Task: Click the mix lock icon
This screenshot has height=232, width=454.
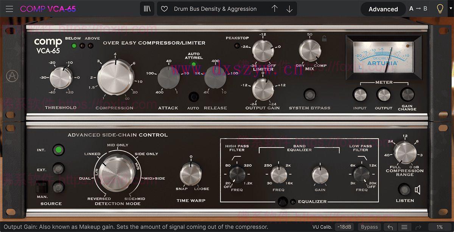Action: (324, 38)
